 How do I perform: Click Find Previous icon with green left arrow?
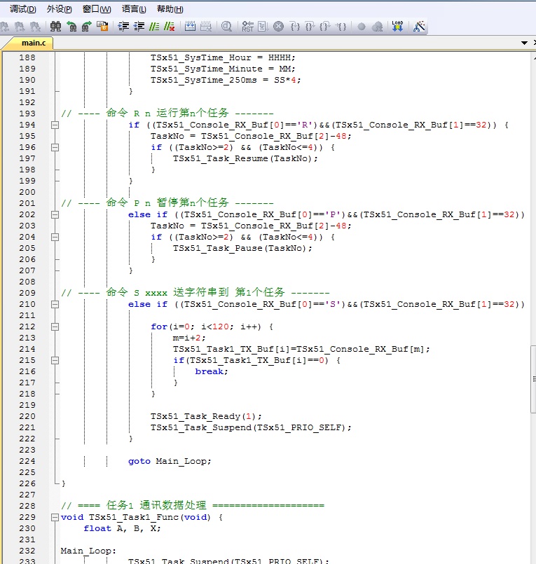click(71, 26)
